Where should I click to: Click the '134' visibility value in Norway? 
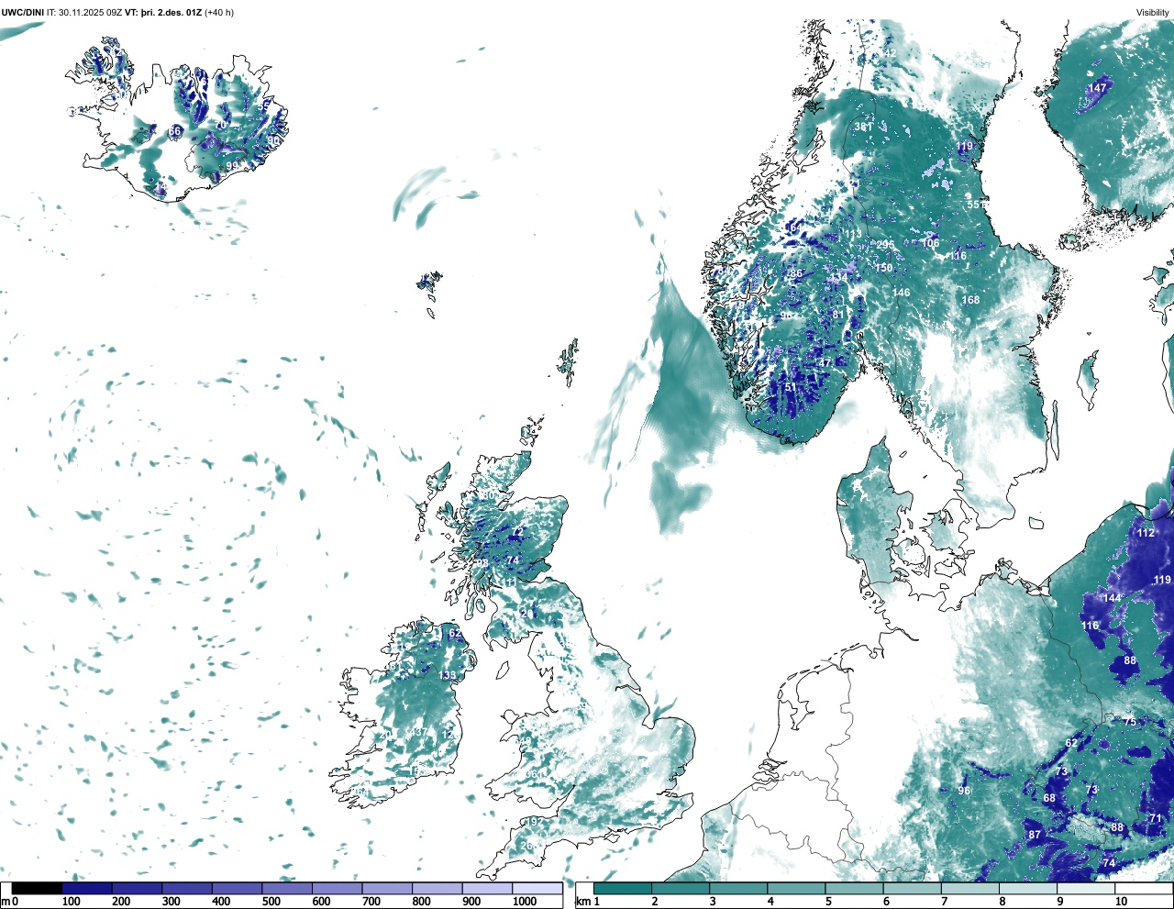point(839,278)
